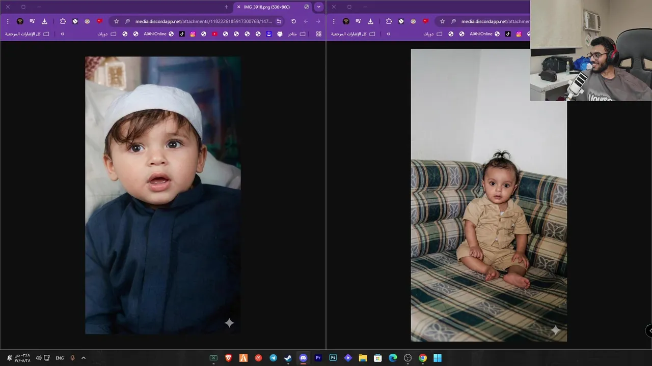652x366 pixels.
Task: Open site settings icon in left address bar
Action: (279, 21)
